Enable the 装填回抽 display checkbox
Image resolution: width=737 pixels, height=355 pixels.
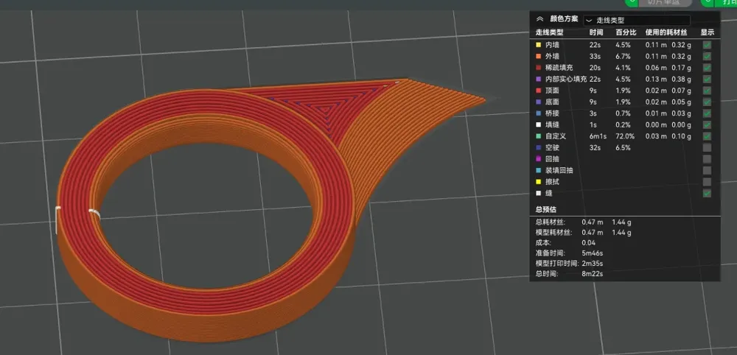(x=707, y=170)
